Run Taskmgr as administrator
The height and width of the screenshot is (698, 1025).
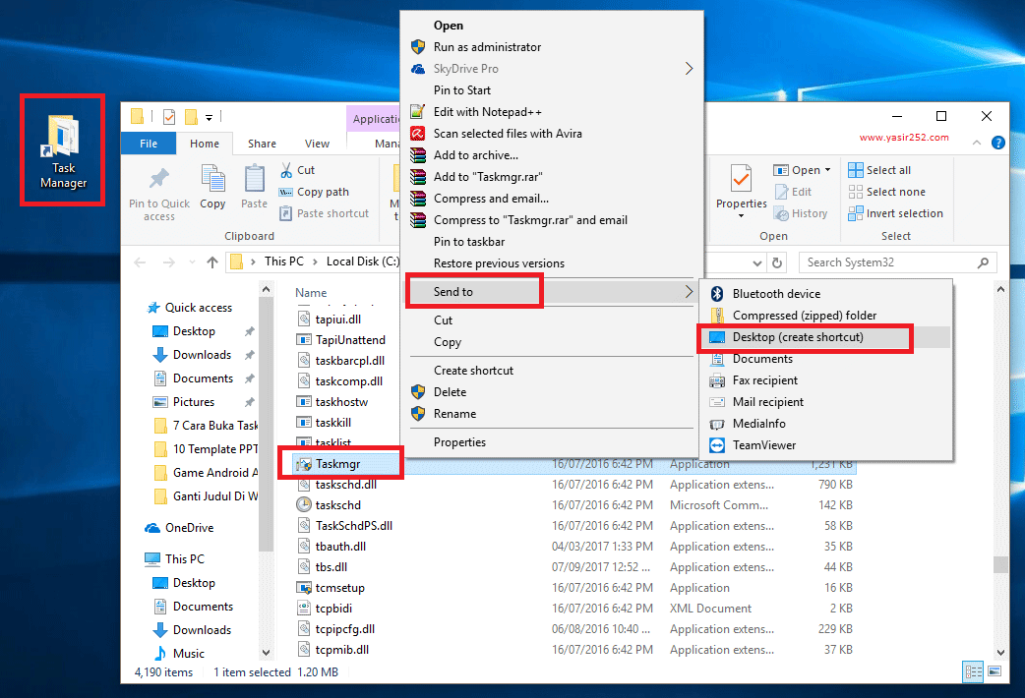click(x=482, y=46)
